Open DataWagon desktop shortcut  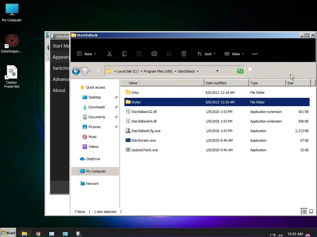coord(12,43)
